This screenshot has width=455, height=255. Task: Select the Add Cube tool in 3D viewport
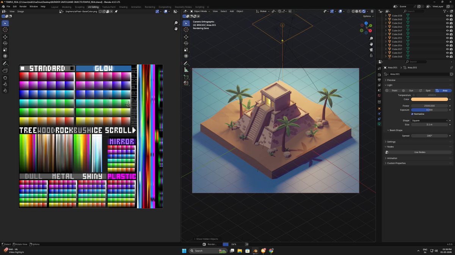pos(186,77)
